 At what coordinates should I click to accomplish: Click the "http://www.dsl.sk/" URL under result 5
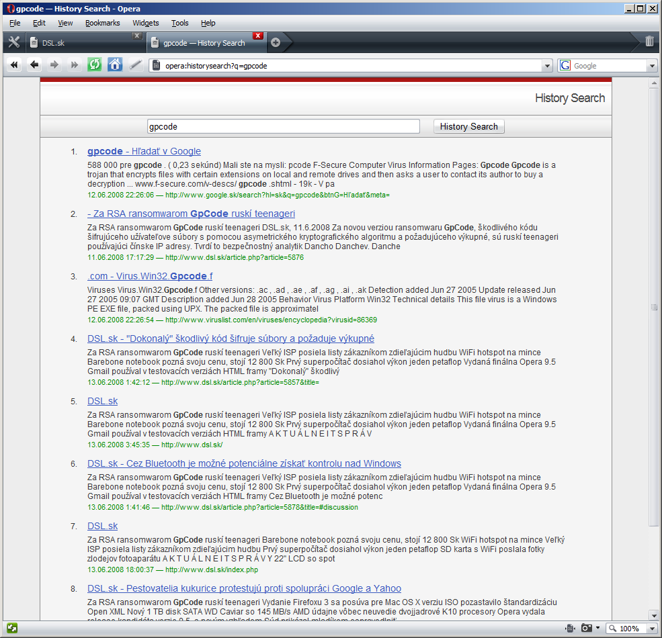(192, 445)
